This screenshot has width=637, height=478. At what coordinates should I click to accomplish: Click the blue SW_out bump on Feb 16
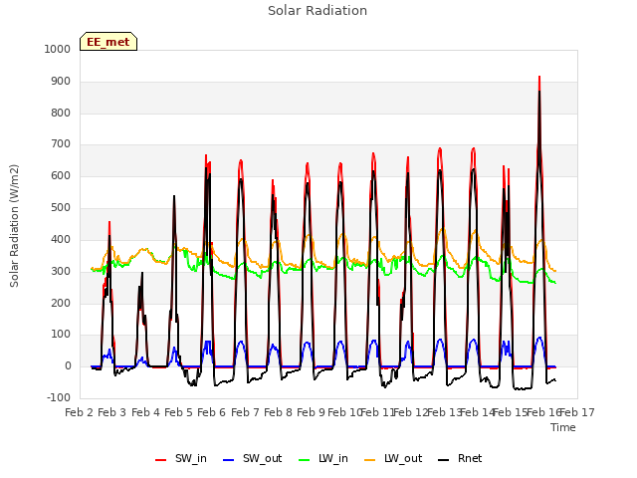coord(539,339)
